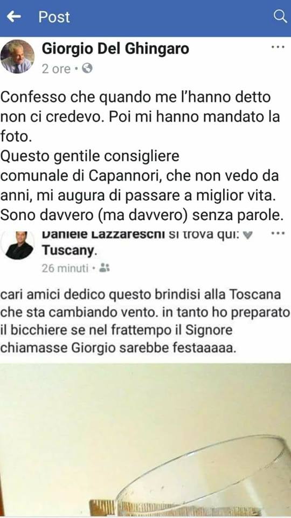Viewport: 291px width, 518px height.
Task: Visit Daniele Lazzareschi's profile name
Action: coord(103,235)
